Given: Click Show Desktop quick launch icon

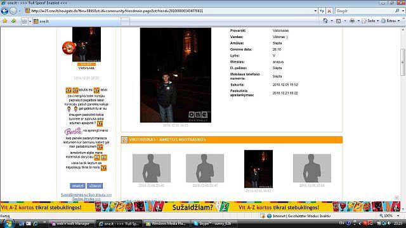Looking at the screenshot, I should pos(22,224).
